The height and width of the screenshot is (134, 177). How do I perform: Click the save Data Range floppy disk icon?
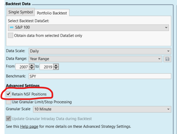pyautogui.click(x=167, y=59)
